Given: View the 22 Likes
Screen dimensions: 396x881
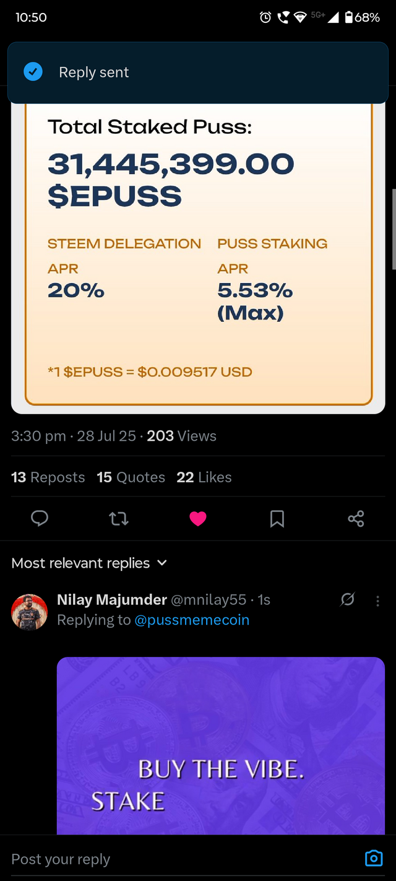Looking at the screenshot, I should click(x=205, y=477).
